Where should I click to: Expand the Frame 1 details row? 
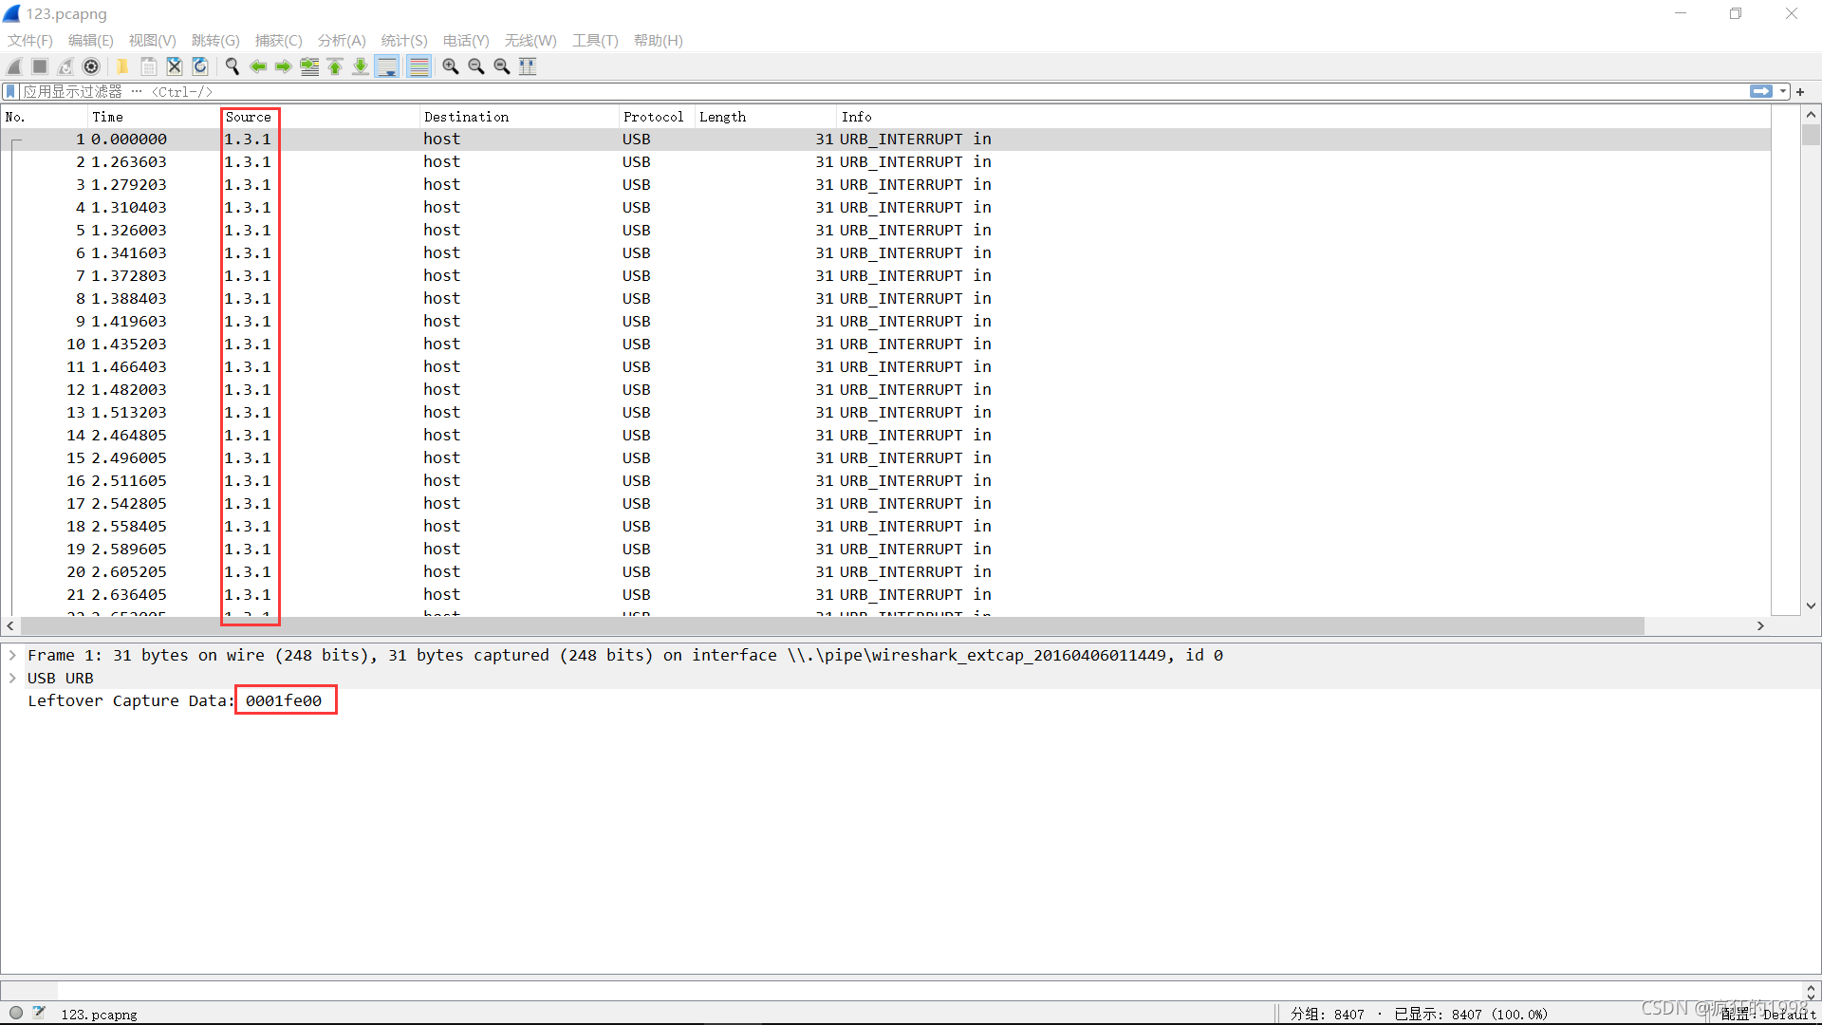pos(12,655)
